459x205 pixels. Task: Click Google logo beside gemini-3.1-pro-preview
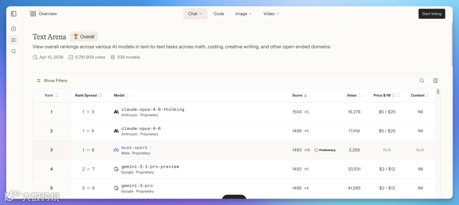(116, 169)
